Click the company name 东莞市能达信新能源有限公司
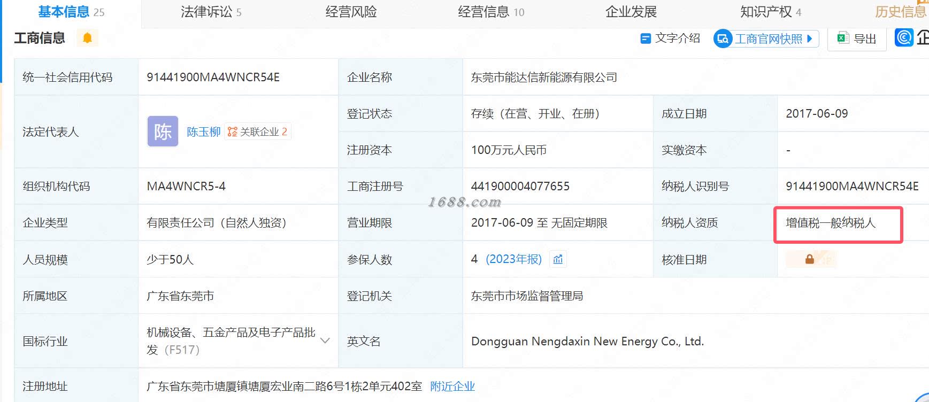929x402 pixels. 544,78
